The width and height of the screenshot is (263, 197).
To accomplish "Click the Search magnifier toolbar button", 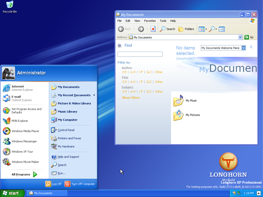I will point(167,29).
